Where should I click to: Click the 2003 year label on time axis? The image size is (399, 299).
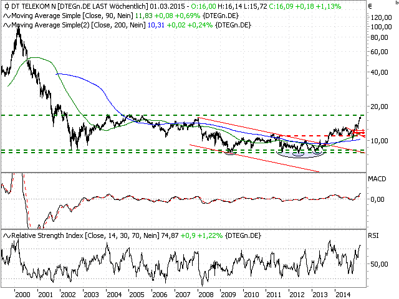pyautogui.click(x=91, y=295)
